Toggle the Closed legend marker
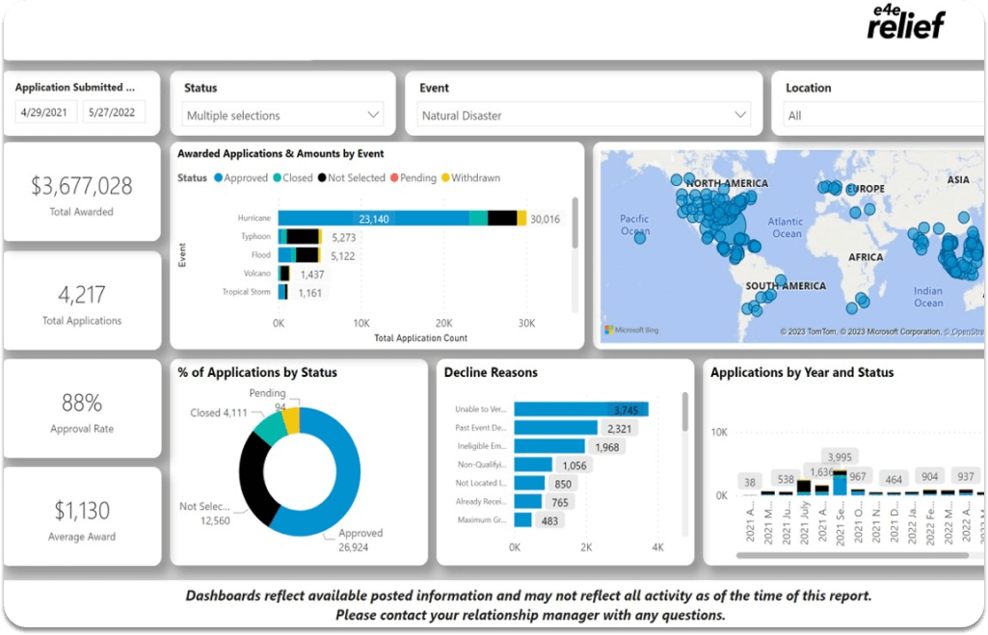Image resolution: width=988 pixels, height=635 pixels. 276,178
